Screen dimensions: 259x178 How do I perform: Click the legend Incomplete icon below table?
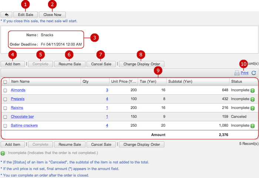tap(3, 153)
